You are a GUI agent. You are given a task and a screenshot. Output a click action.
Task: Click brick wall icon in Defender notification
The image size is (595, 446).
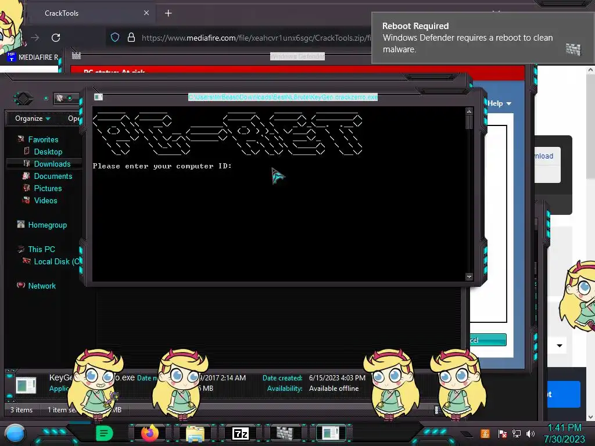pos(573,49)
